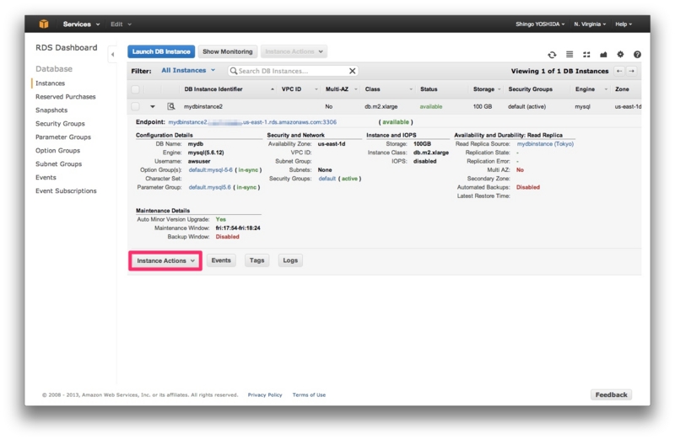675x440 pixels.
Task: Click the refresh icon in toolbar
Action: pos(552,55)
